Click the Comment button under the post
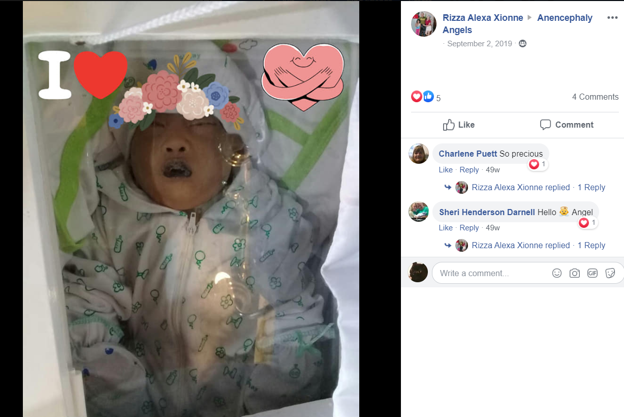 pos(567,125)
